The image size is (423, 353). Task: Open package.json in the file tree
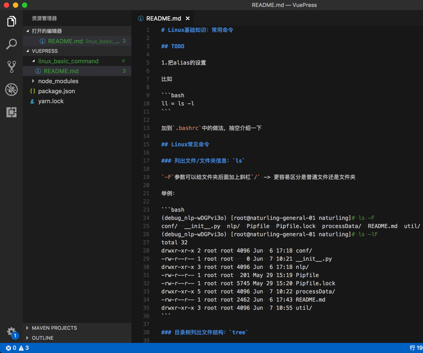coord(56,91)
